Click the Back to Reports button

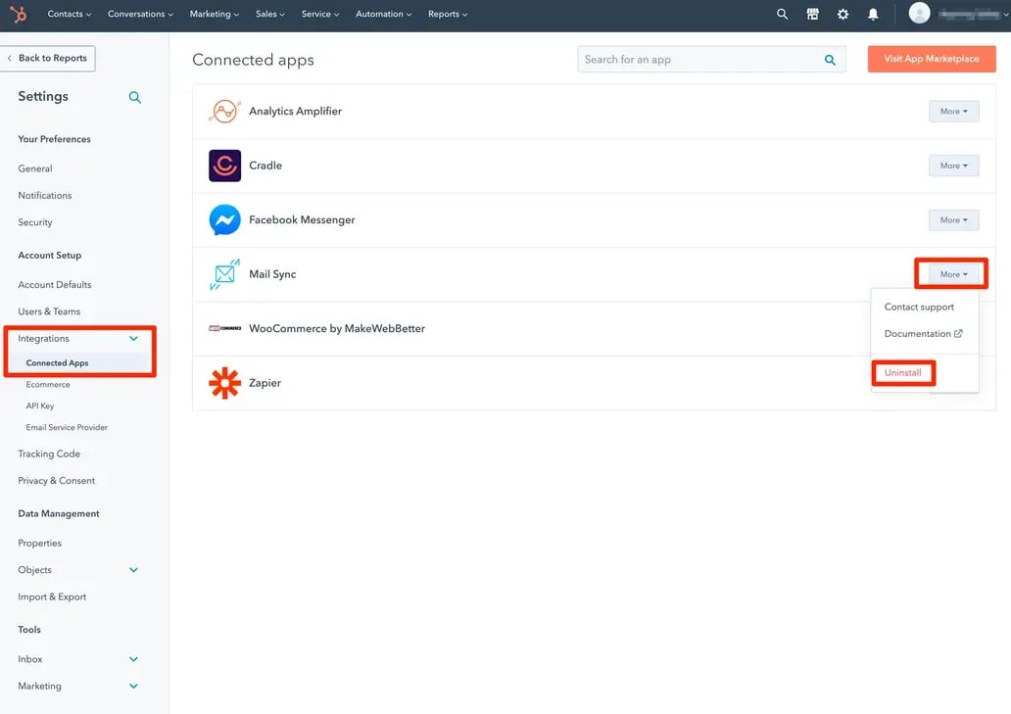coord(48,58)
